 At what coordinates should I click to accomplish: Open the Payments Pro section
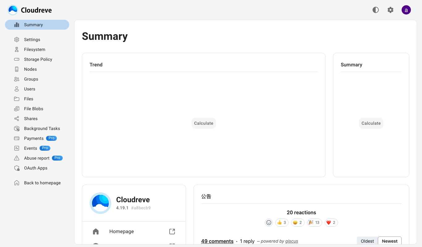[37, 138]
